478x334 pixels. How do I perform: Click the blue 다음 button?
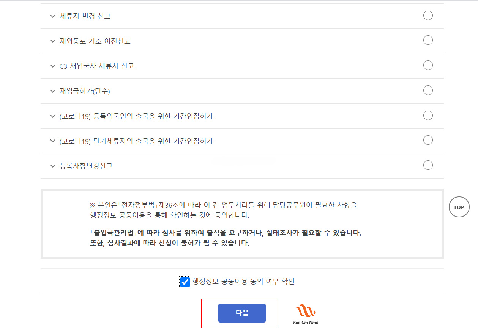(x=242, y=313)
